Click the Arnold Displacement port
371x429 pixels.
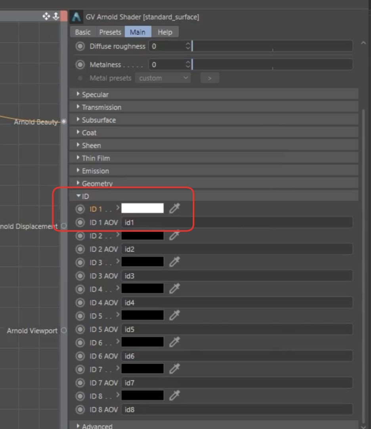click(x=64, y=226)
